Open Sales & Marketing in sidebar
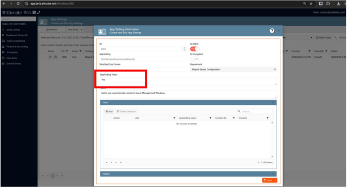The height and width of the screenshot is (189, 347). (16, 41)
